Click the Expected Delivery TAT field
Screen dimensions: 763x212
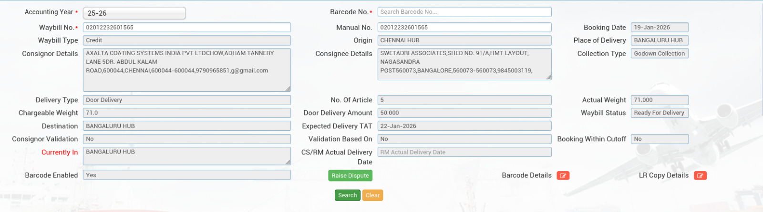464,126
